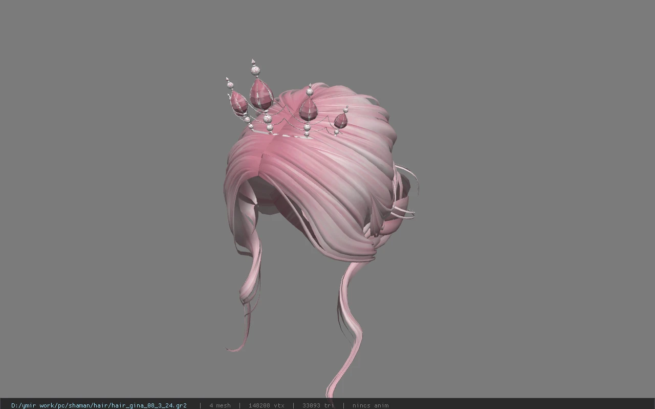Click the jeweled tiara on the hair
The image size is (655, 409).
click(287, 100)
